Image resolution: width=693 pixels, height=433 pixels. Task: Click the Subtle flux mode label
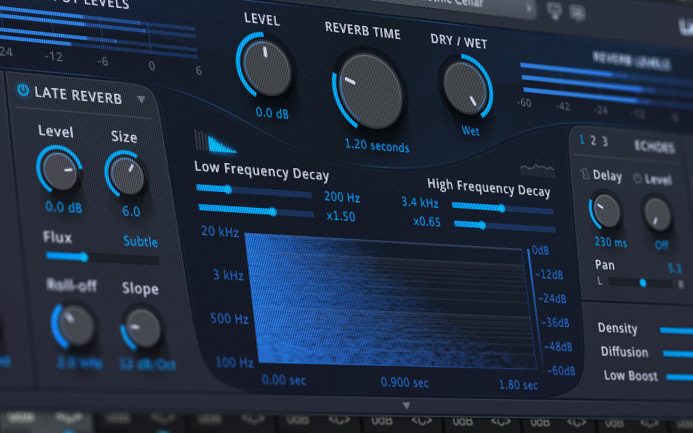pos(140,241)
